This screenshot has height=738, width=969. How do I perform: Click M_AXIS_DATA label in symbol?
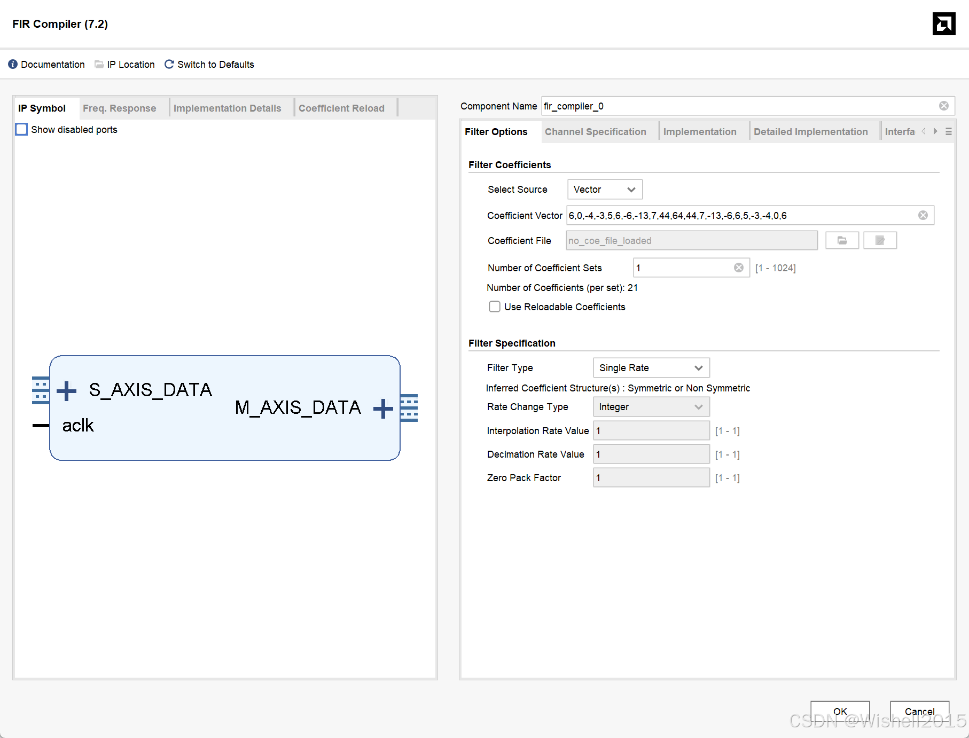298,407
